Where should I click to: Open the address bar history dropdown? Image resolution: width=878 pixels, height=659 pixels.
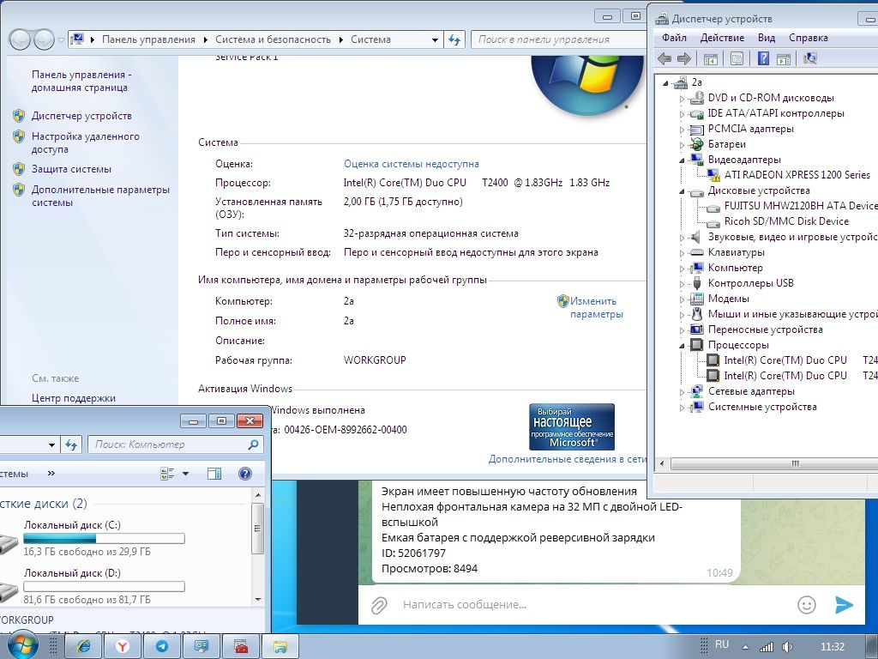pyautogui.click(x=435, y=39)
